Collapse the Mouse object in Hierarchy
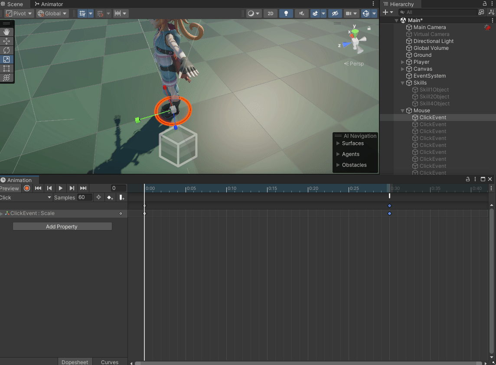Screen dimensions: 496x365 (x=403, y=111)
